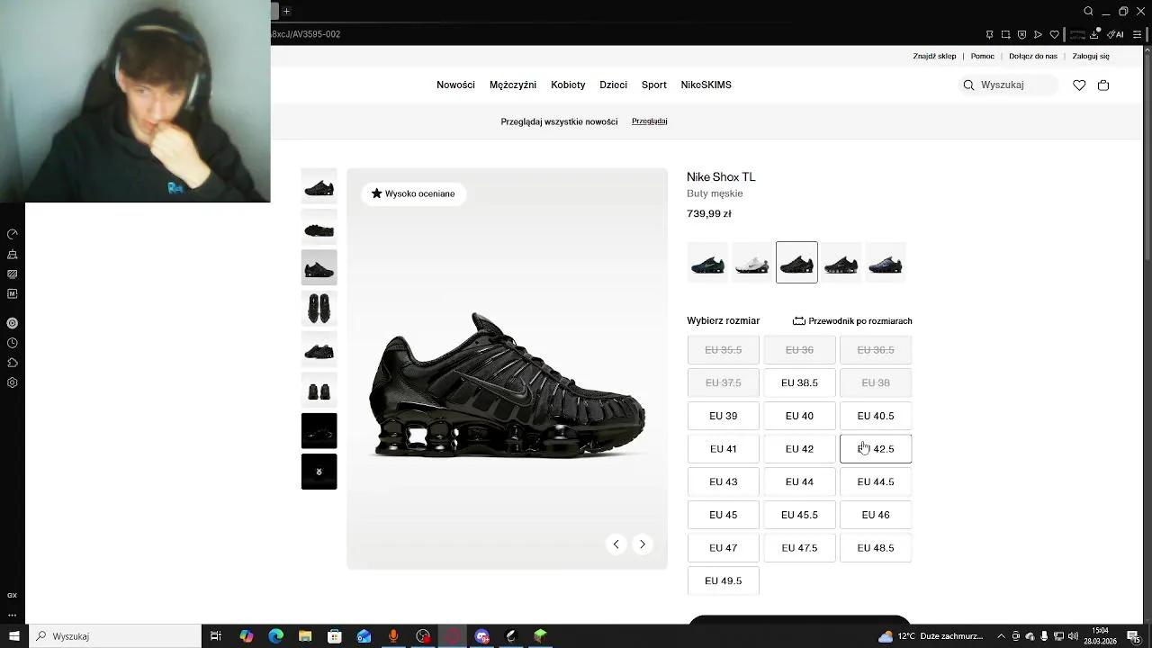Select size EU 49.5
This screenshot has width=1152, height=648.
[723, 580]
